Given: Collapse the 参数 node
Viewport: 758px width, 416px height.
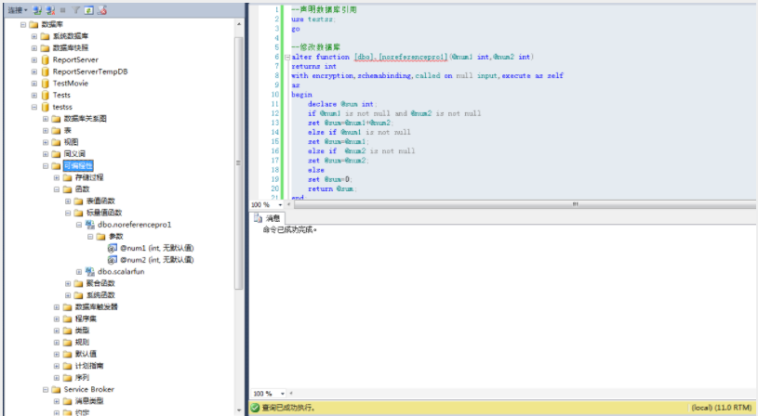Looking at the screenshot, I should (90, 237).
